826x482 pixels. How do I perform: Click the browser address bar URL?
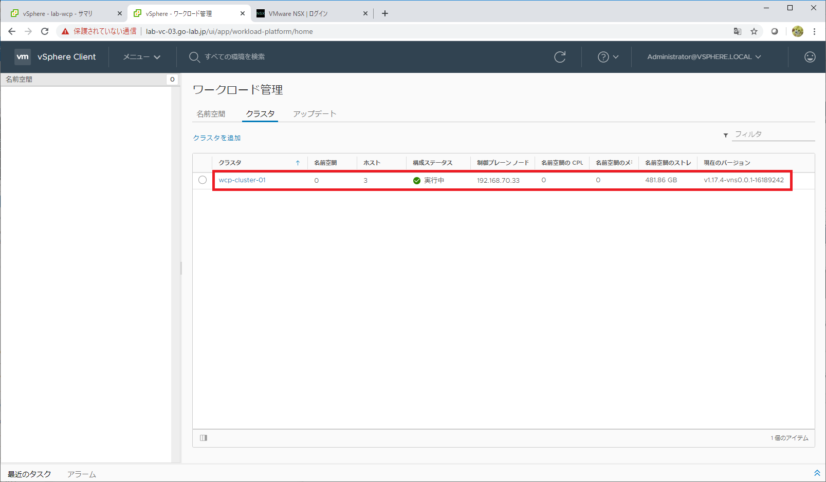coord(229,31)
